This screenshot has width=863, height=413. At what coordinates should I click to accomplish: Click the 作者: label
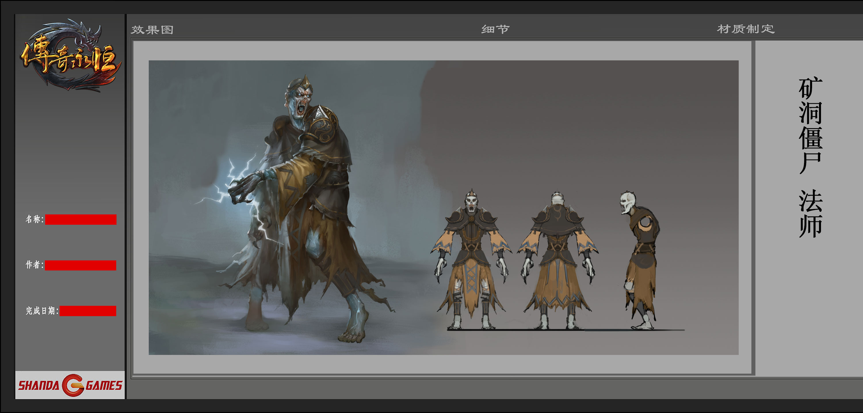(35, 265)
